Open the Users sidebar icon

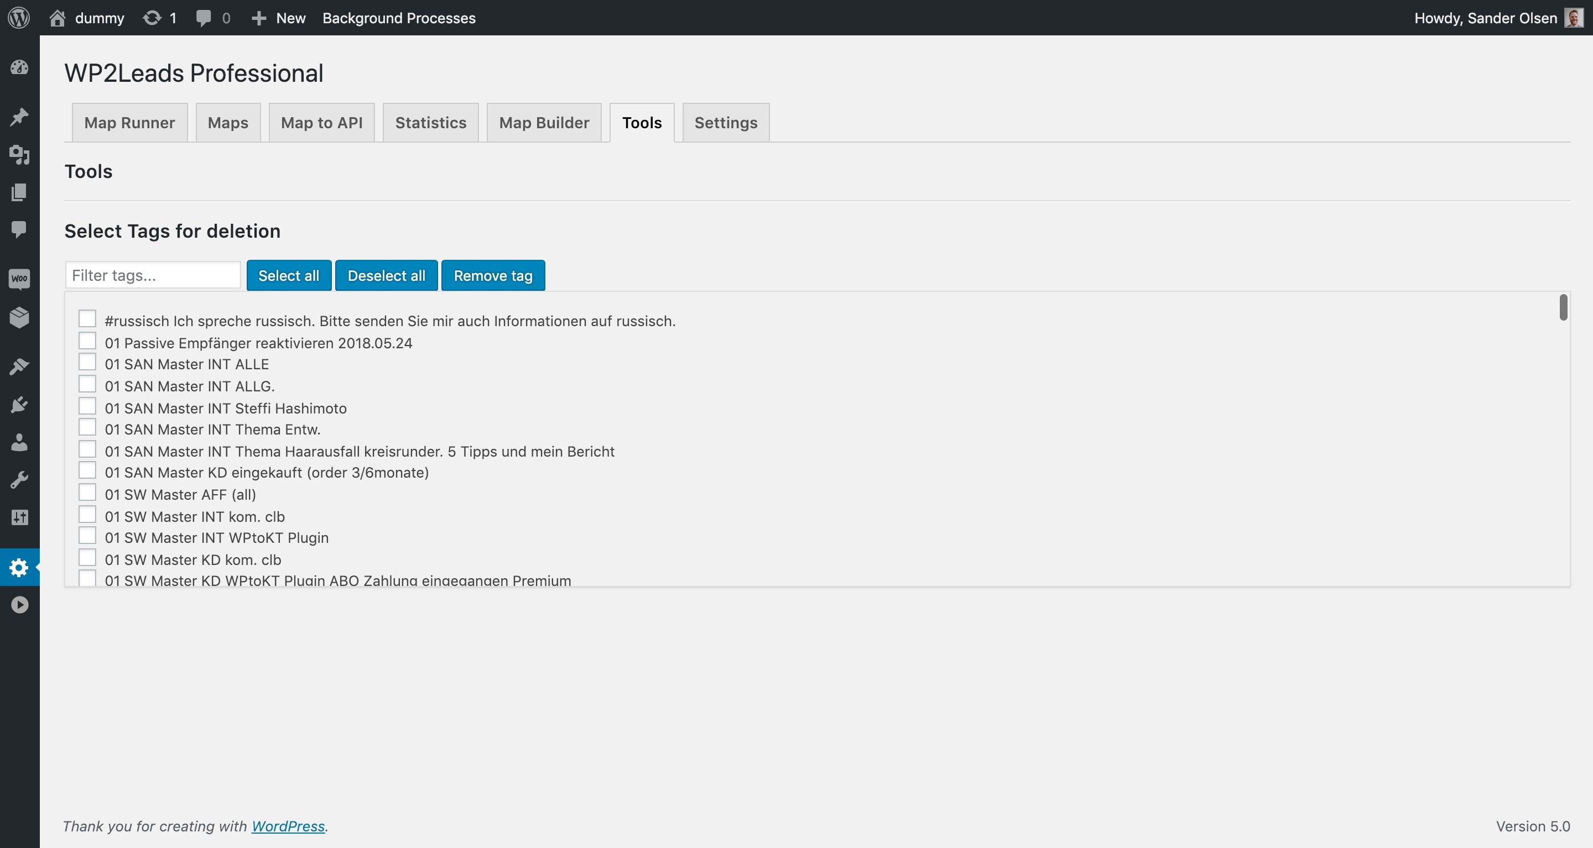point(19,443)
